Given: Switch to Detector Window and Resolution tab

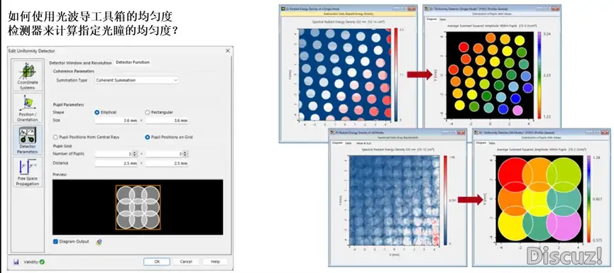Looking at the screenshot, I should (80, 62).
